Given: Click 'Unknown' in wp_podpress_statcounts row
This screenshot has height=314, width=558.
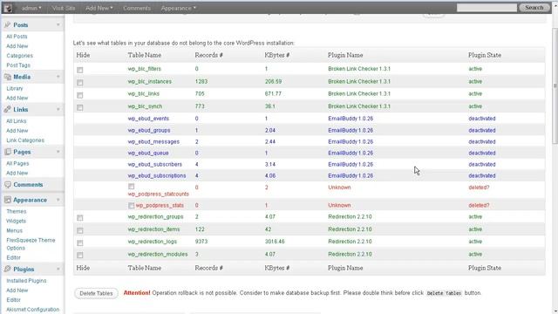Looking at the screenshot, I should 339,188.
